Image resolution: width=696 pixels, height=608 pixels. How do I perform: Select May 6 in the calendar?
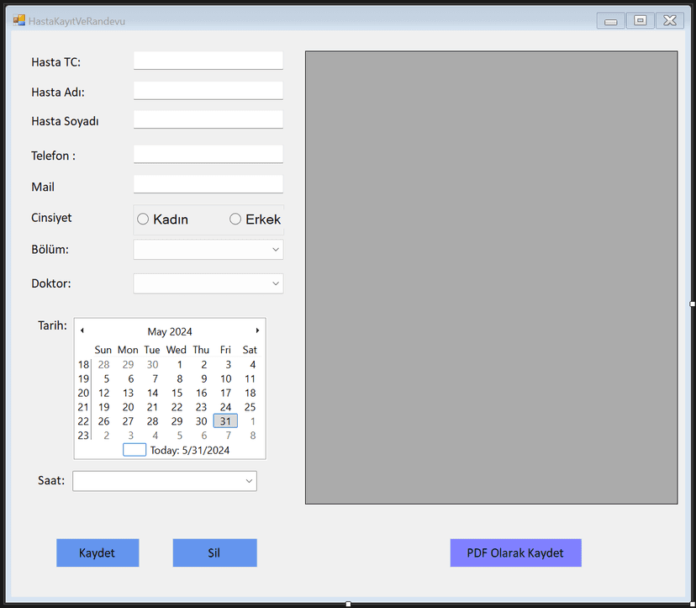[131, 378]
